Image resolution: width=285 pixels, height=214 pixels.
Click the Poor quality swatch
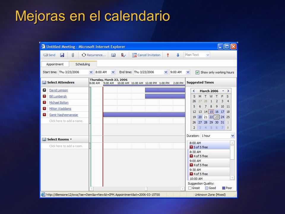[x=224, y=188]
